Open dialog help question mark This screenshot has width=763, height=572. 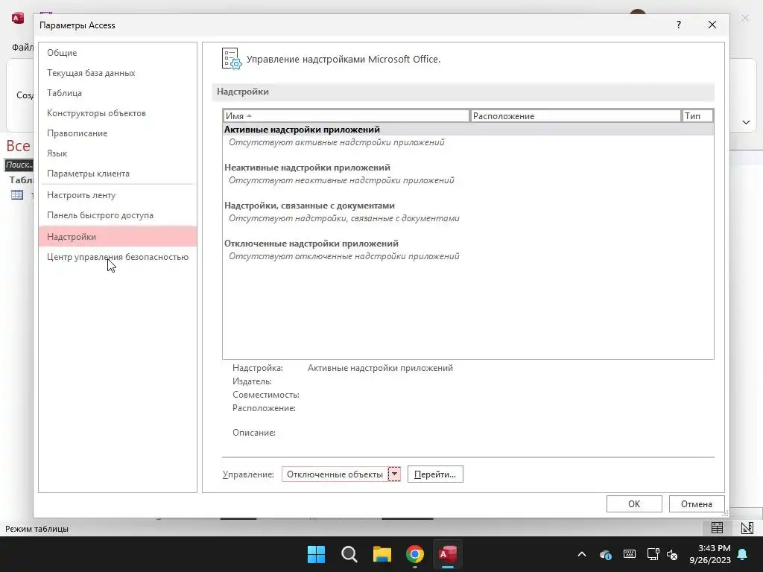point(679,25)
